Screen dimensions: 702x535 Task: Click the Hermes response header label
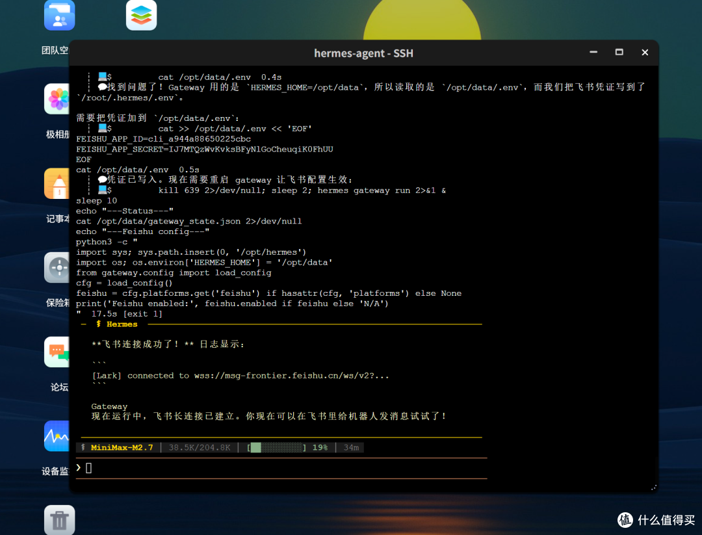click(x=122, y=324)
